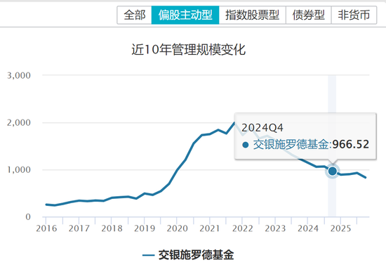386x265 pixels.
Task: Click the 3,000 y-axis label
Action: tap(19, 75)
